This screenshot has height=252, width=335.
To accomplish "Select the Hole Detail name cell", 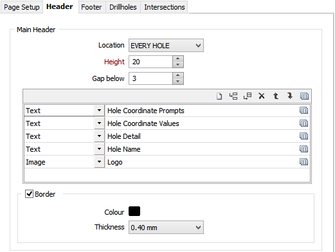I will coord(202,136).
